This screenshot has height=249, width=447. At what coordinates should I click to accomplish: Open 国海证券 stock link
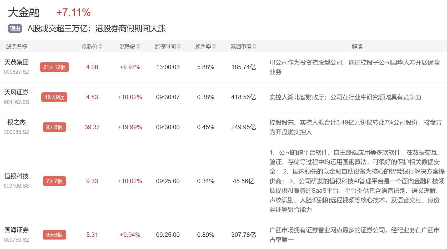pyautogui.click(x=17, y=230)
